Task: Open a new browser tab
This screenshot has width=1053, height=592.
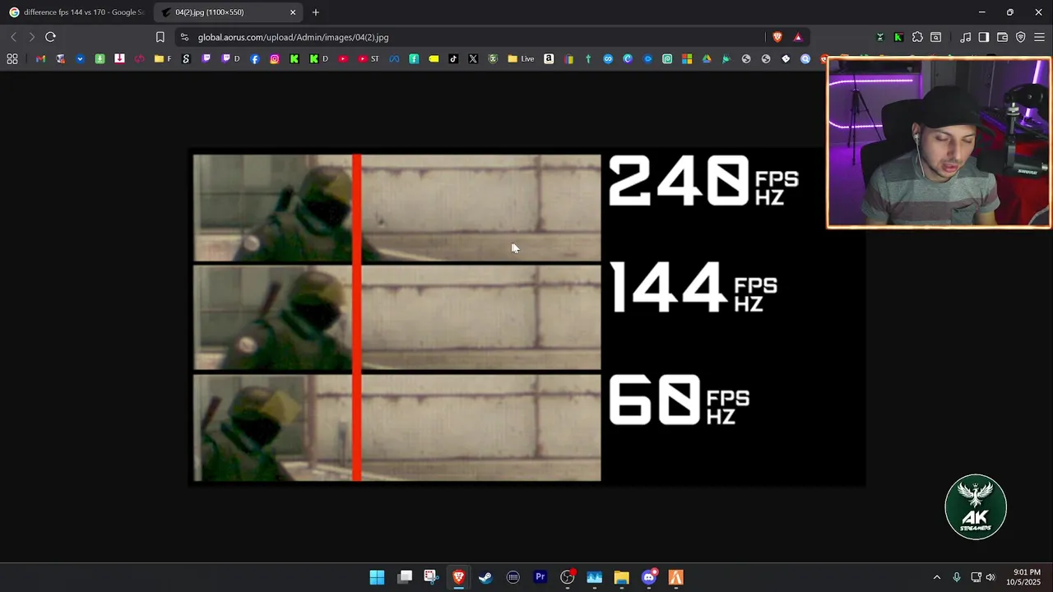Action: point(316,12)
